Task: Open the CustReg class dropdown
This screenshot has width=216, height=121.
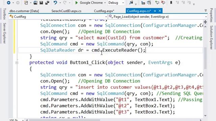Action: coord(106,17)
